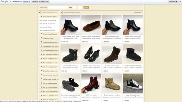Open the black Chelsea boot ¥110.00 photo
Image resolution: width=182 pixels, height=102 pixels.
[71, 25]
